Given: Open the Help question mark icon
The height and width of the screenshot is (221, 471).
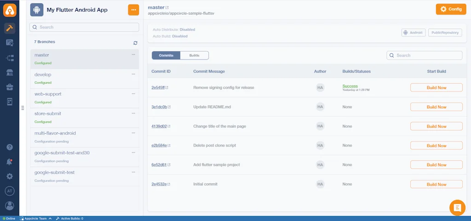Looking at the screenshot, I should point(10,147).
